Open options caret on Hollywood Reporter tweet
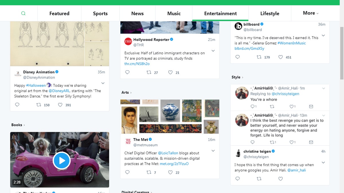The height and width of the screenshot is (193, 344). tap(213, 51)
